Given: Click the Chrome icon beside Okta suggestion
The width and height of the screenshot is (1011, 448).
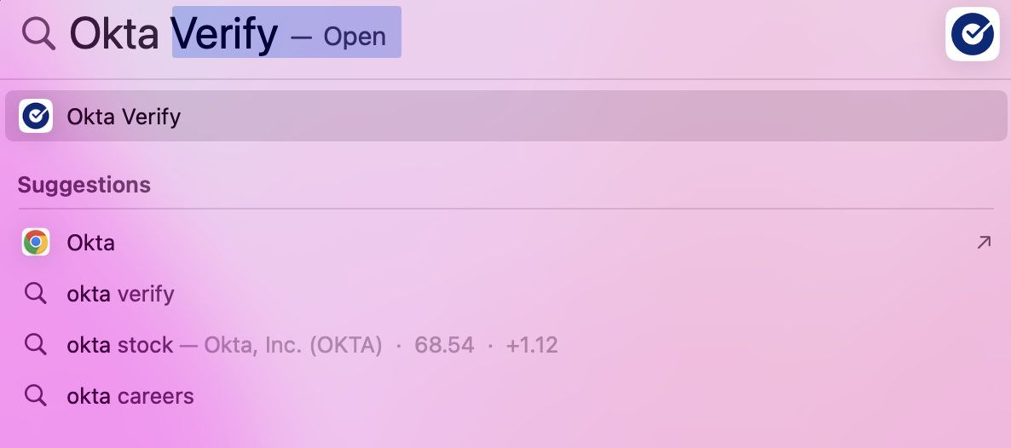Looking at the screenshot, I should tap(36, 243).
